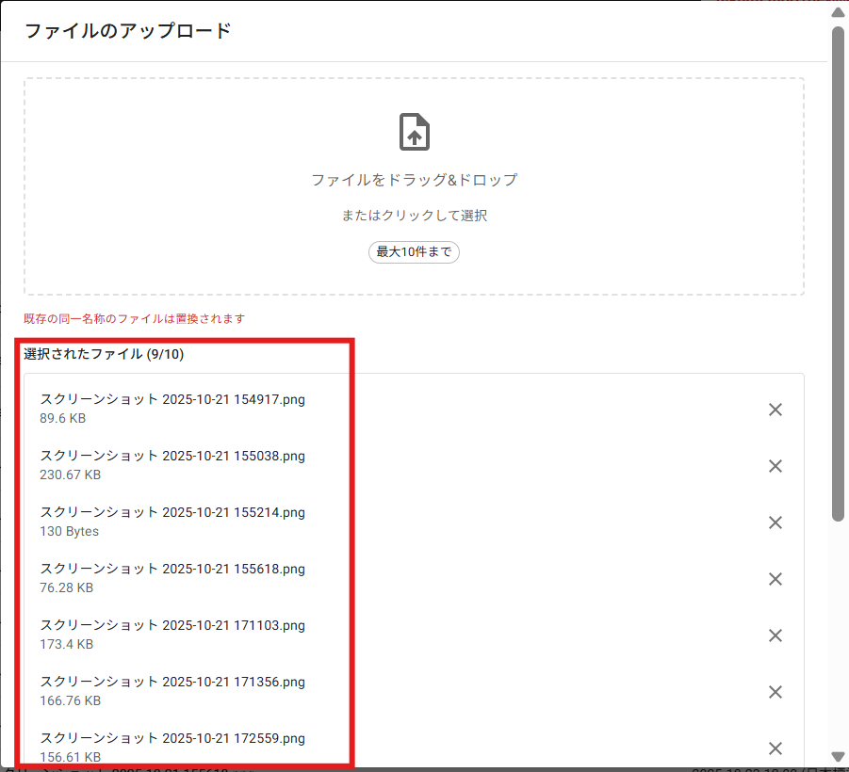Select file name スクリーンショット 2025-10-21 171103.png
Image resolution: width=849 pixels, height=772 pixels.
(172, 625)
